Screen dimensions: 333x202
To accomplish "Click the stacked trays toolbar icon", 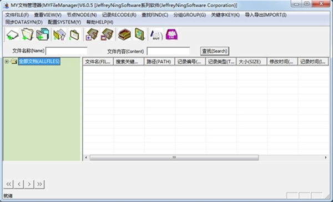I will pyautogui.click(x=124, y=34).
